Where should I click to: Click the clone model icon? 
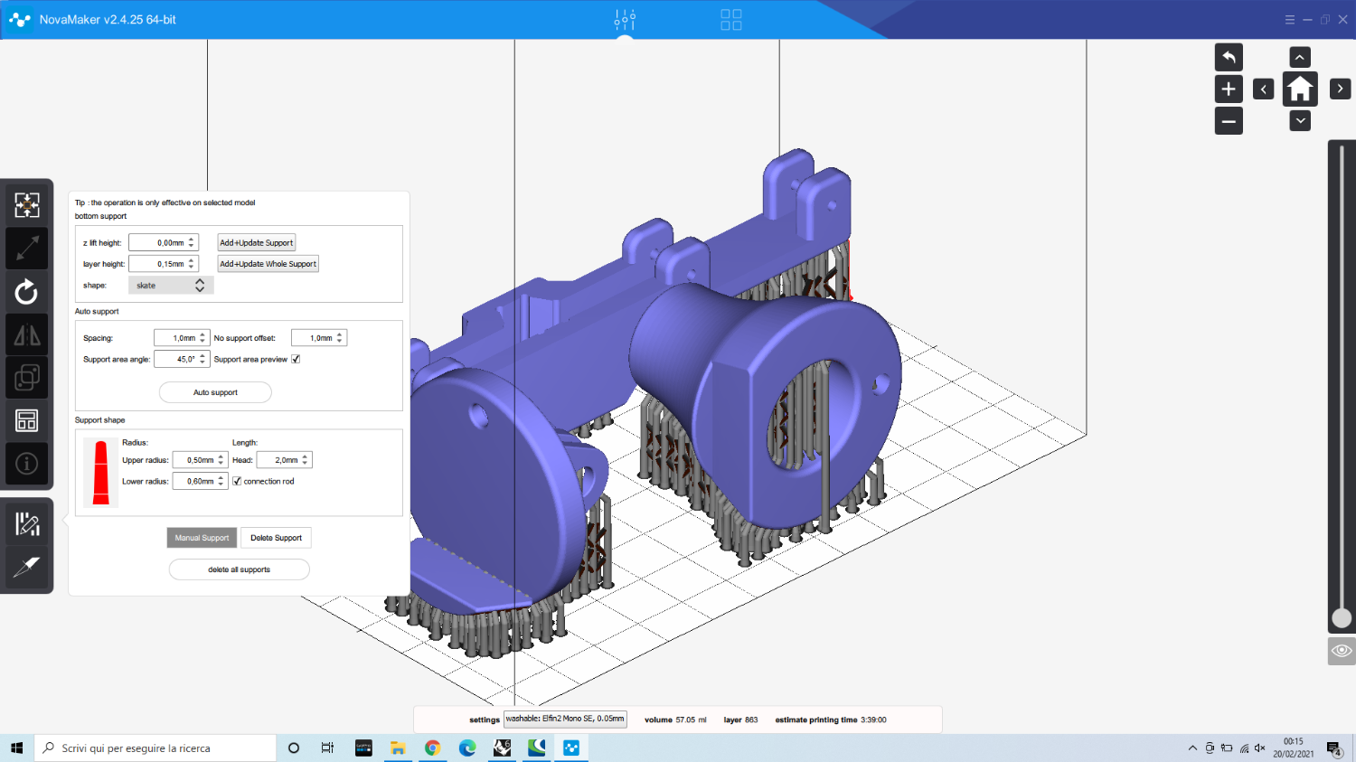26,378
